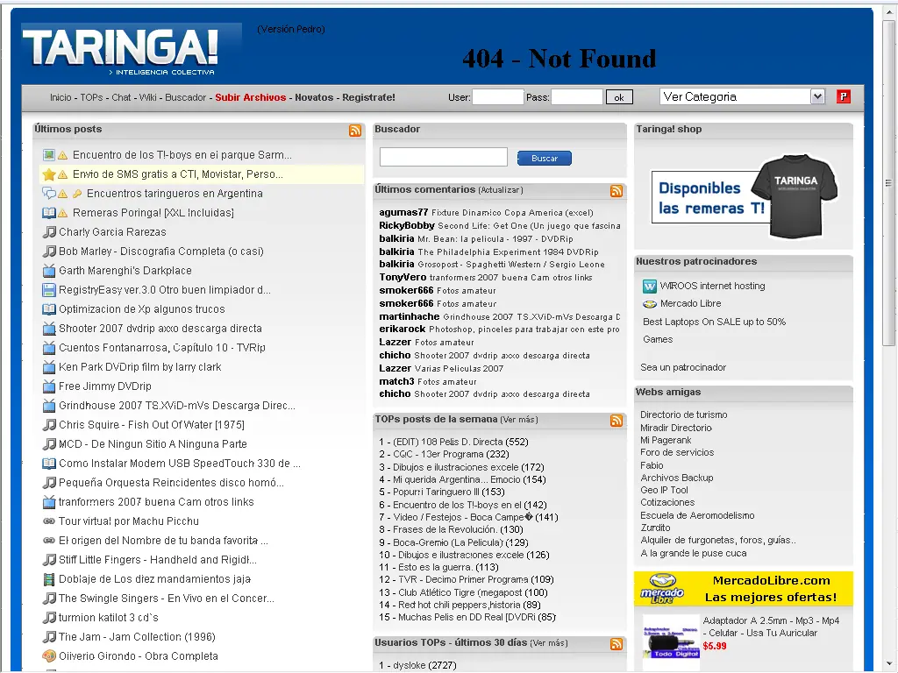Click the page vertical scrollbar thumb
The width and height of the screenshot is (898, 673).
(x=889, y=183)
